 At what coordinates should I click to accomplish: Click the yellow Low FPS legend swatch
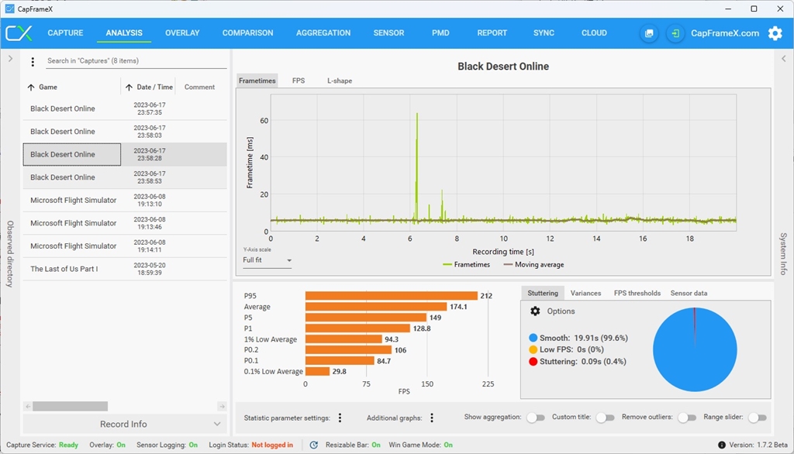533,349
